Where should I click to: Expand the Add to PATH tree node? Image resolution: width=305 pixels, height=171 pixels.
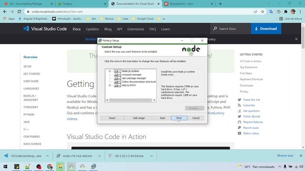pos(110,85)
